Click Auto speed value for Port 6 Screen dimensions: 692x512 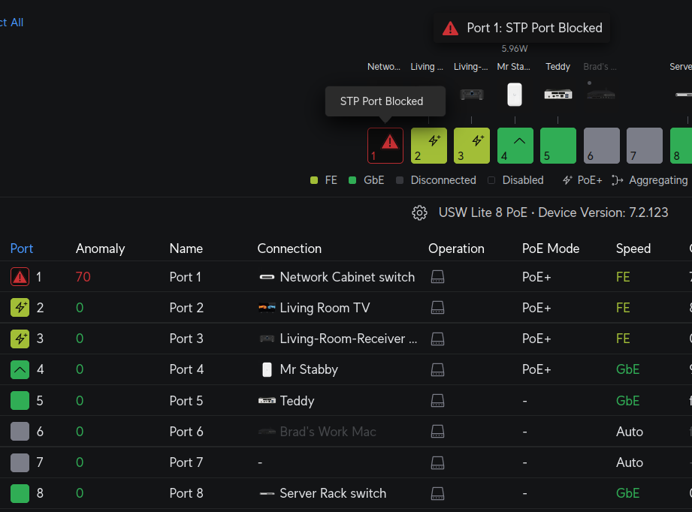tap(630, 432)
